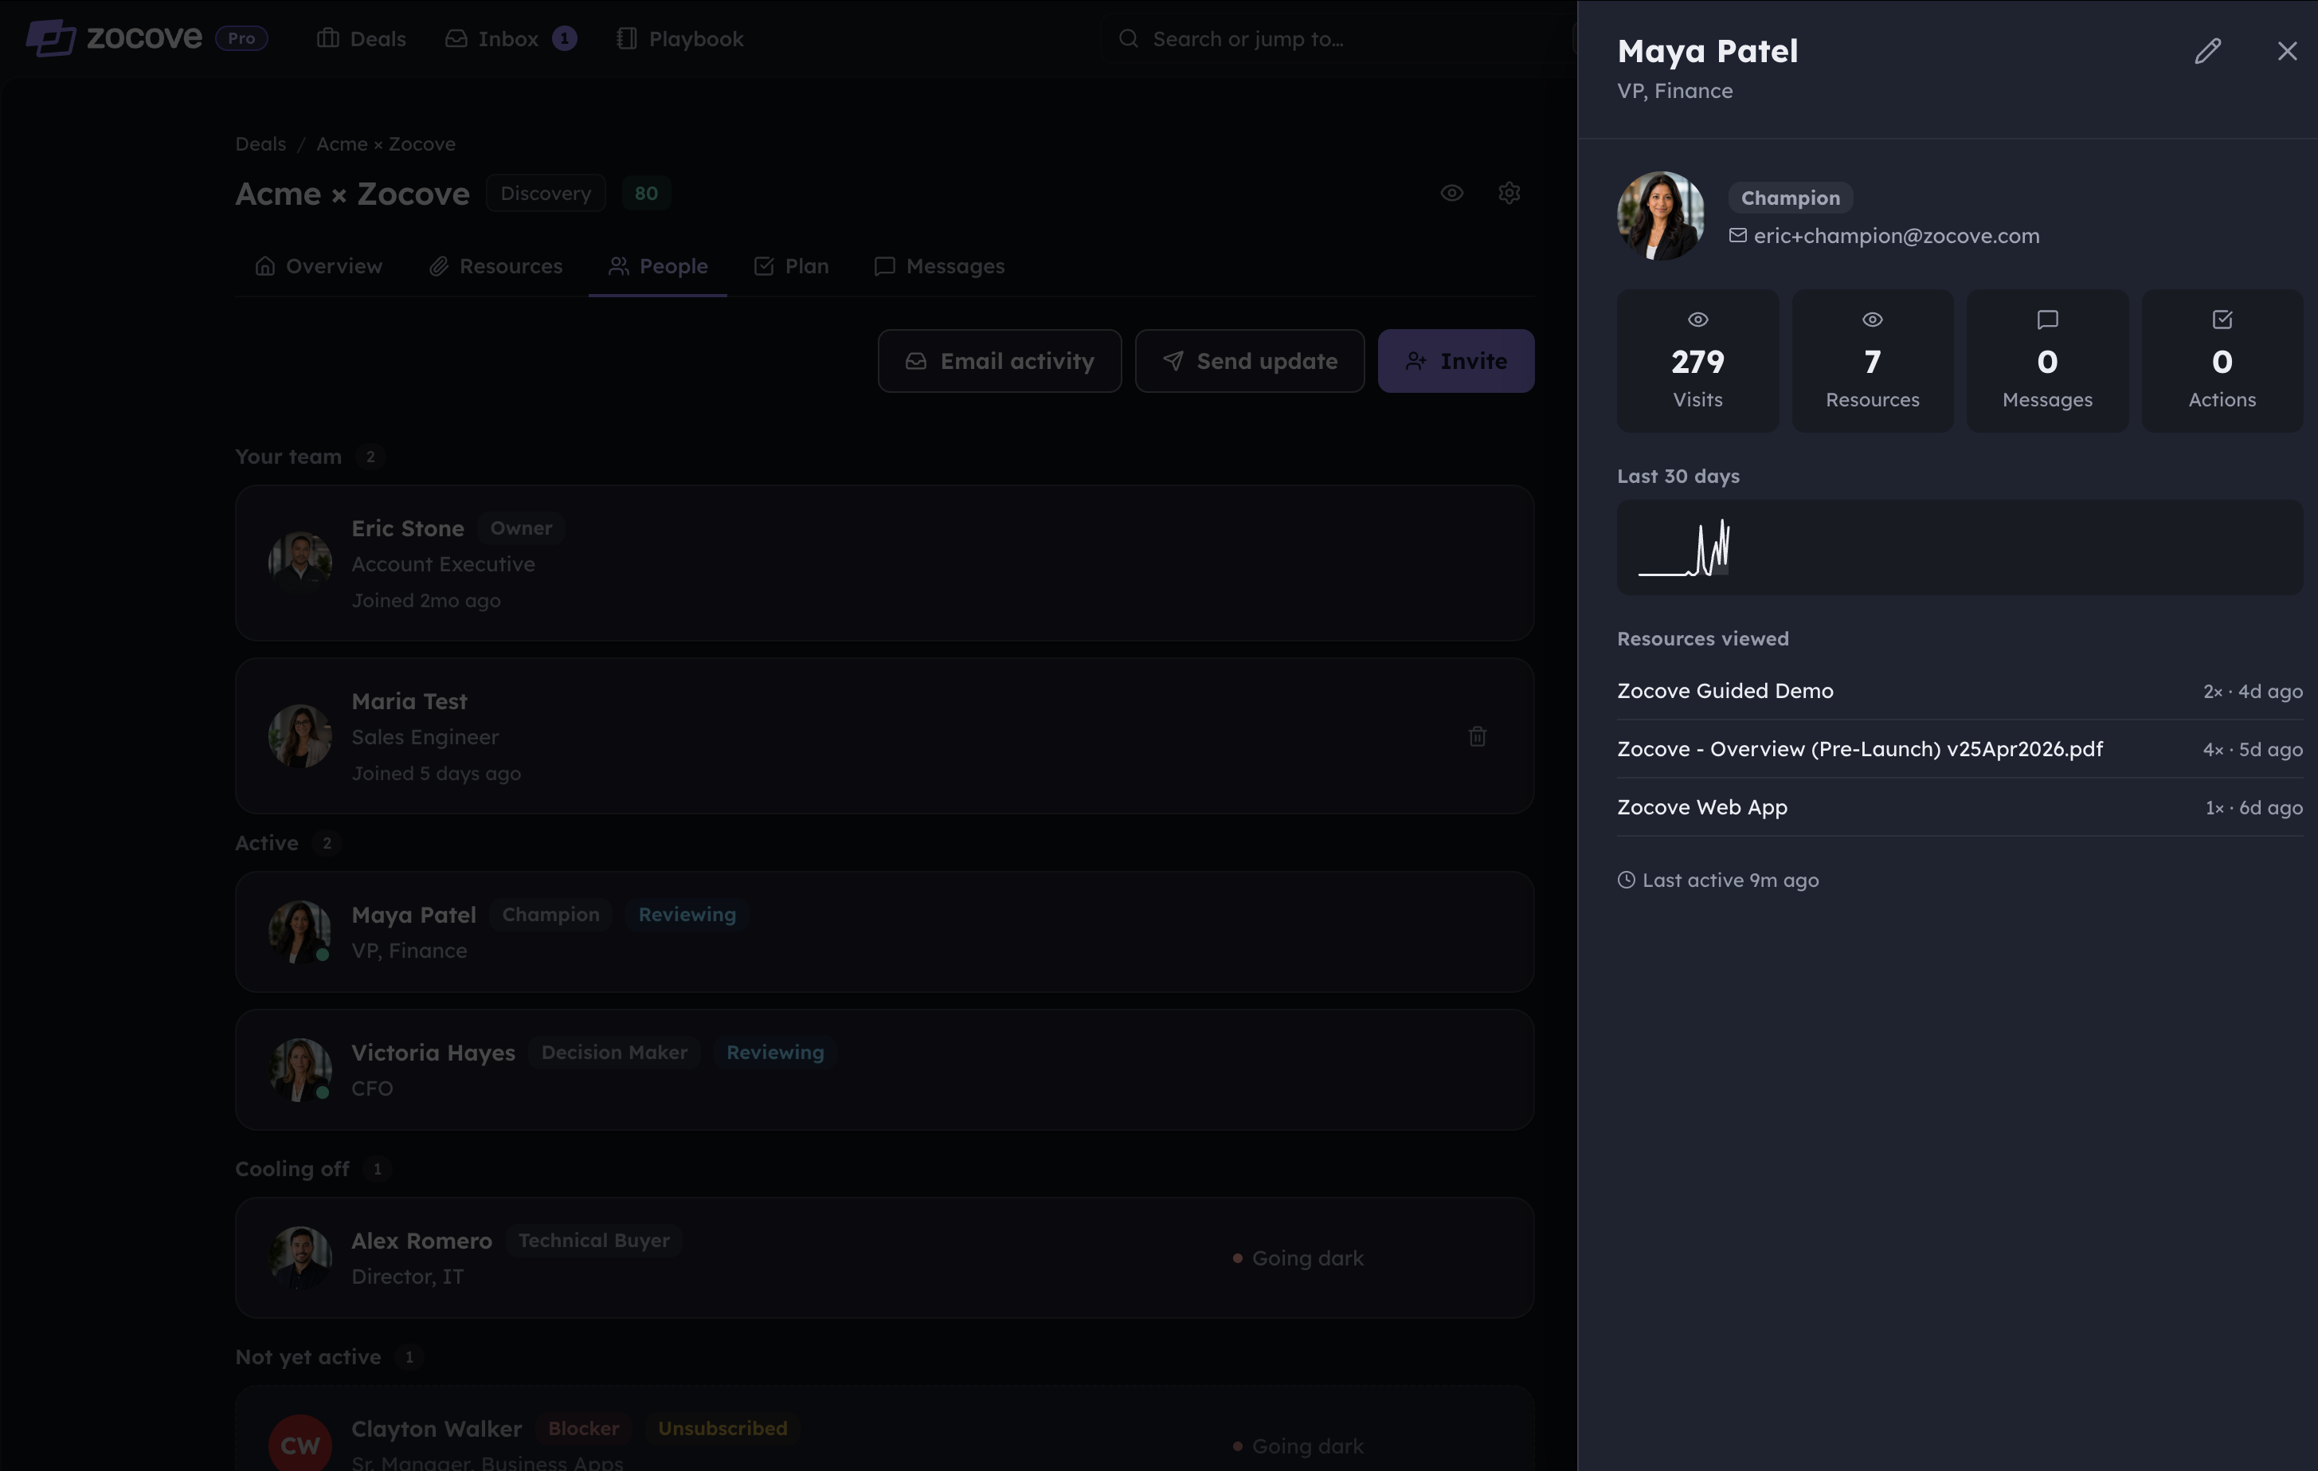Click the Last active 9m ago text
Image resolution: width=2318 pixels, height=1471 pixels.
tap(1730, 880)
